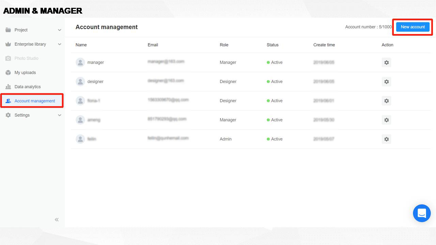The height and width of the screenshot is (245, 436).
Task: Select the name "fiona-1" in the table
Action: pyautogui.click(x=94, y=101)
